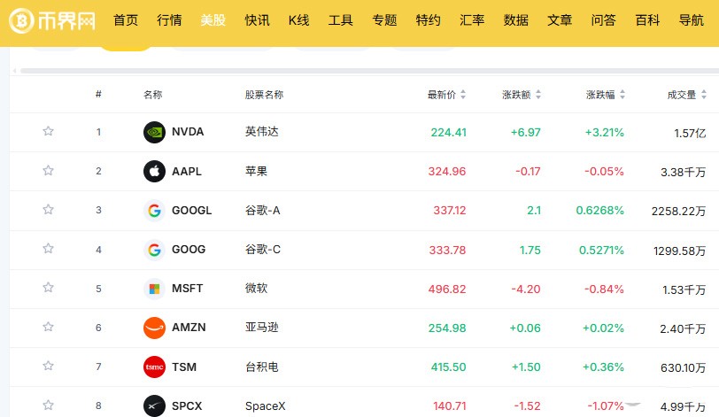
Task: Open the 数据 navigation item
Action: 516,20
